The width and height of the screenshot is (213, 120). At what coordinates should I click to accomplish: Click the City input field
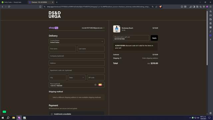click(x=58, y=78)
